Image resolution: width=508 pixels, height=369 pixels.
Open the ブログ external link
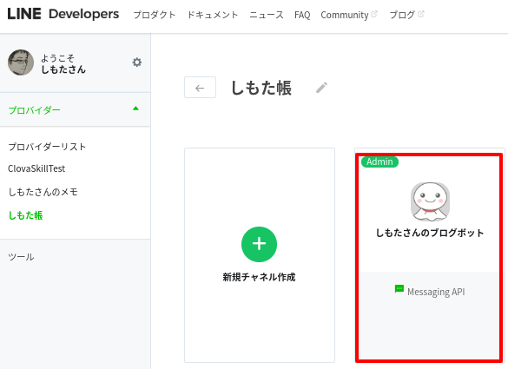(x=406, y=15)
